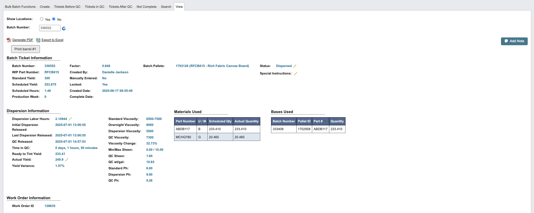Edit Status with the pencil icon beside Dispersed
534x213 pixels.
(295, 66)
